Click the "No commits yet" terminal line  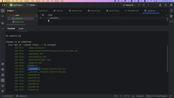(x=14, y=36)
